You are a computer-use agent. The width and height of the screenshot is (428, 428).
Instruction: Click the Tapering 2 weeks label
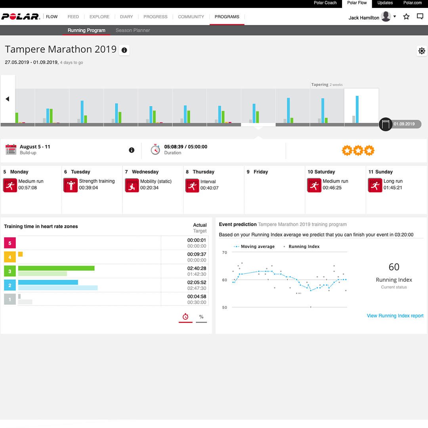(327, 85)
